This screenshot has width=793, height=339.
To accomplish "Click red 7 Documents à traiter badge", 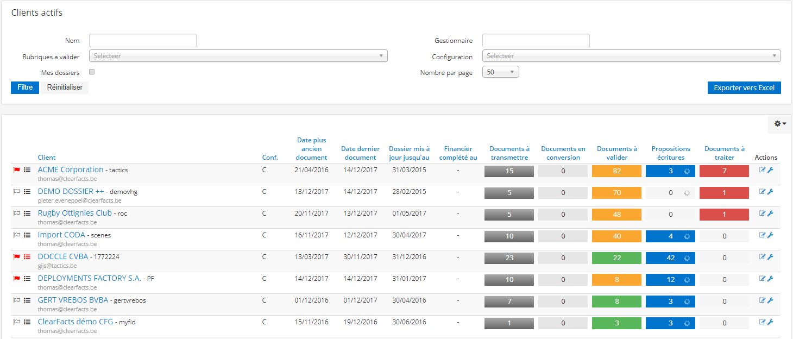I will (725, 171).
